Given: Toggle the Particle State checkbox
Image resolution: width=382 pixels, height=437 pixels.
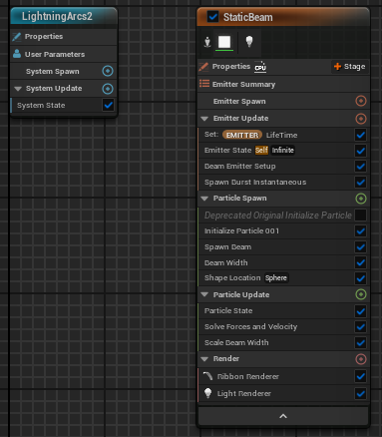Looking at the screenshot, I should pos(360,311).
